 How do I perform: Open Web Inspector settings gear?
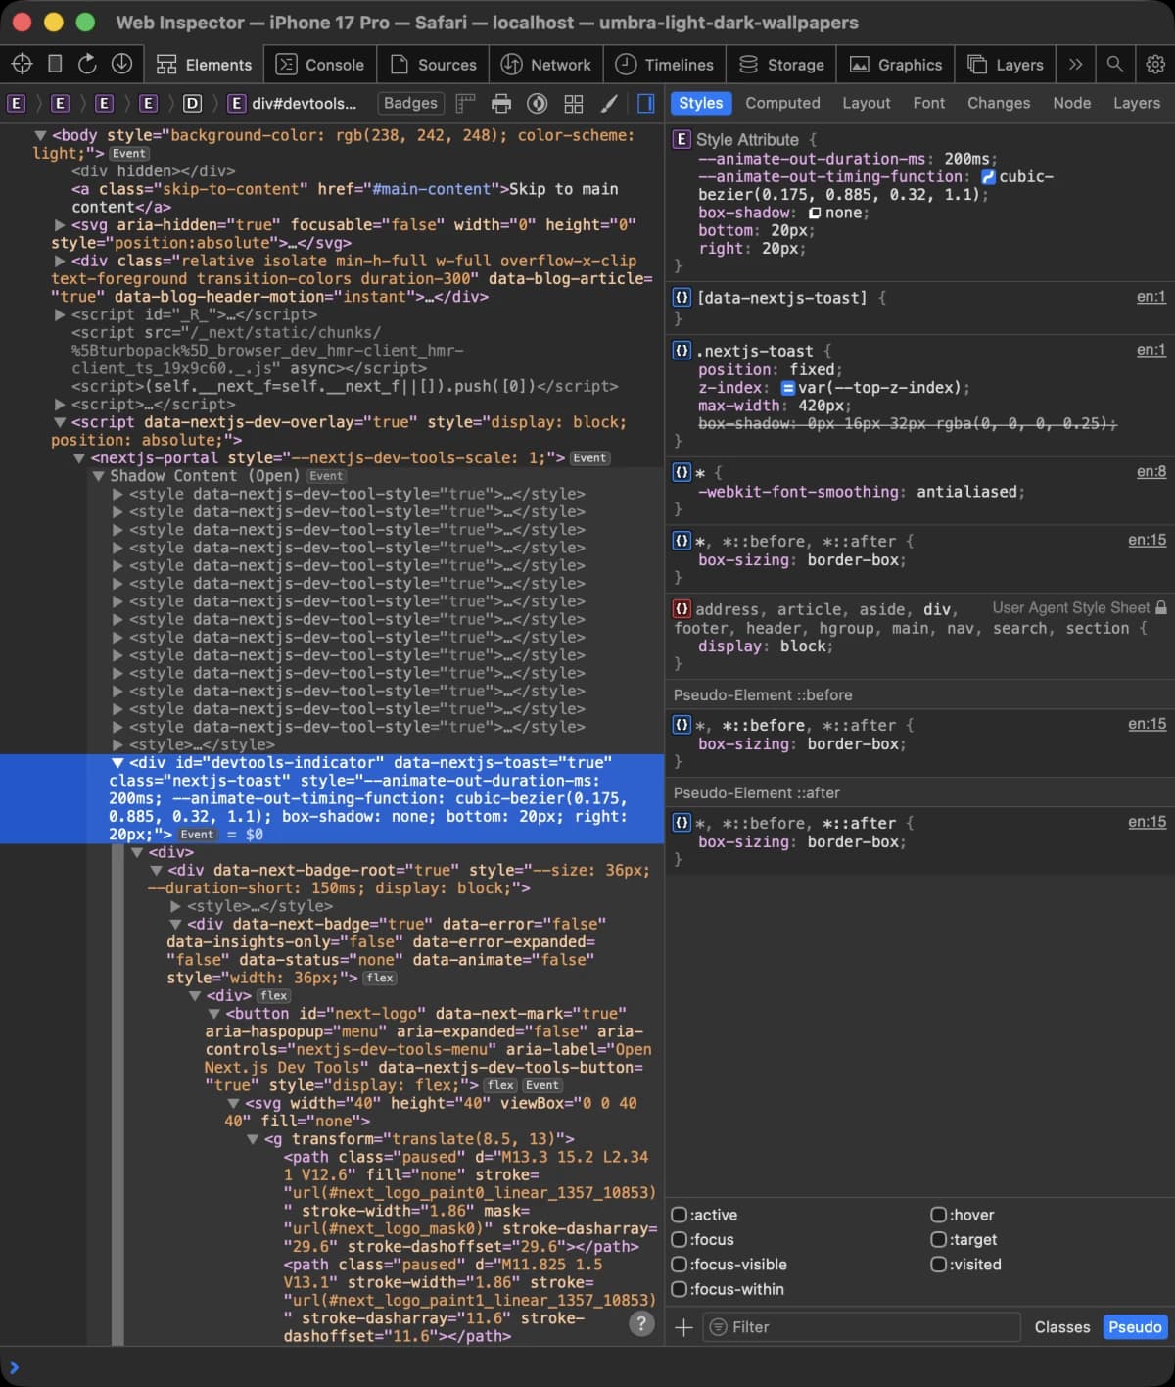pos(1155,64)
